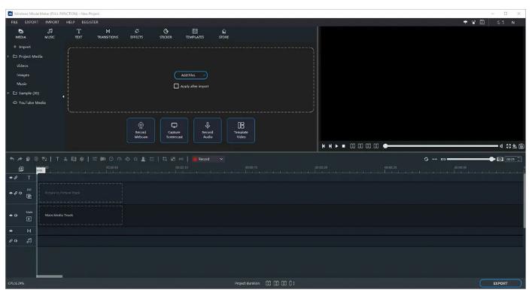Switch to the Transitions tab
Screen dimensions: 532x299
point(108,34)
